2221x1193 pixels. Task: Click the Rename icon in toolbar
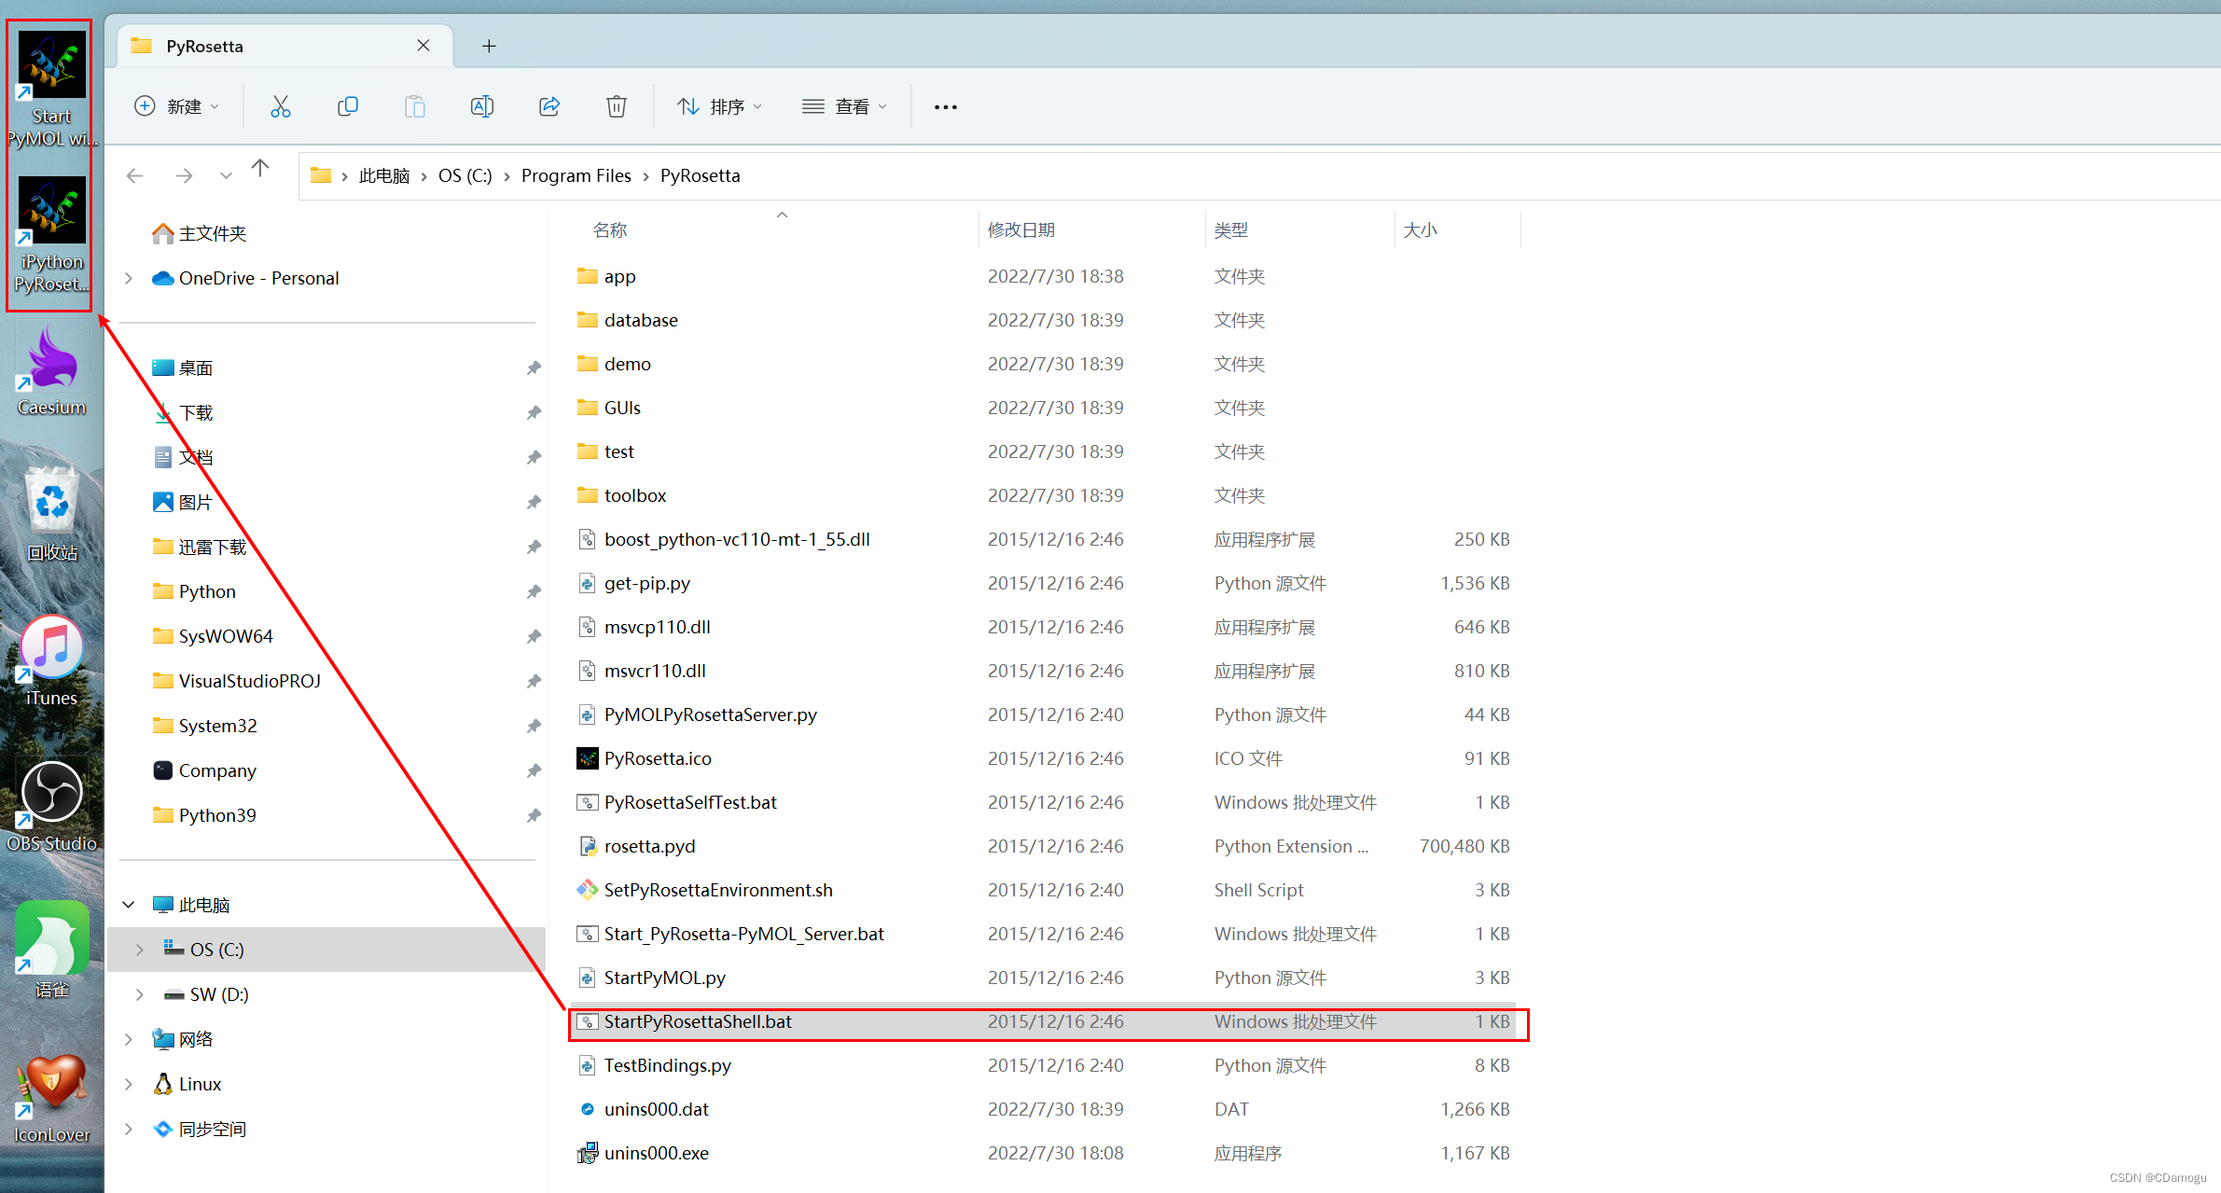(481, 106)
